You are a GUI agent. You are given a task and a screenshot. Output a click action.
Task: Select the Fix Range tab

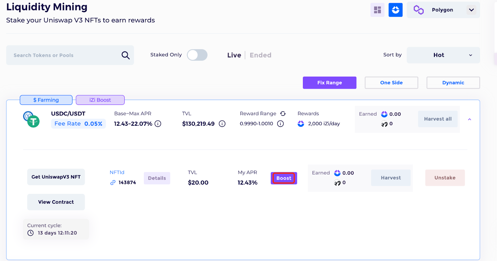coord(330,83)
